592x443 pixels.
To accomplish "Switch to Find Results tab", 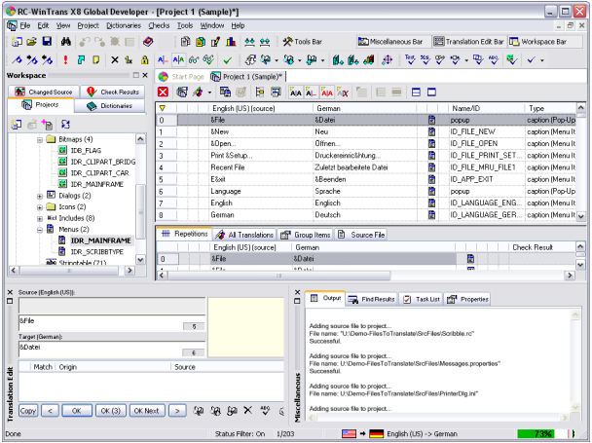I will [371, 299].
